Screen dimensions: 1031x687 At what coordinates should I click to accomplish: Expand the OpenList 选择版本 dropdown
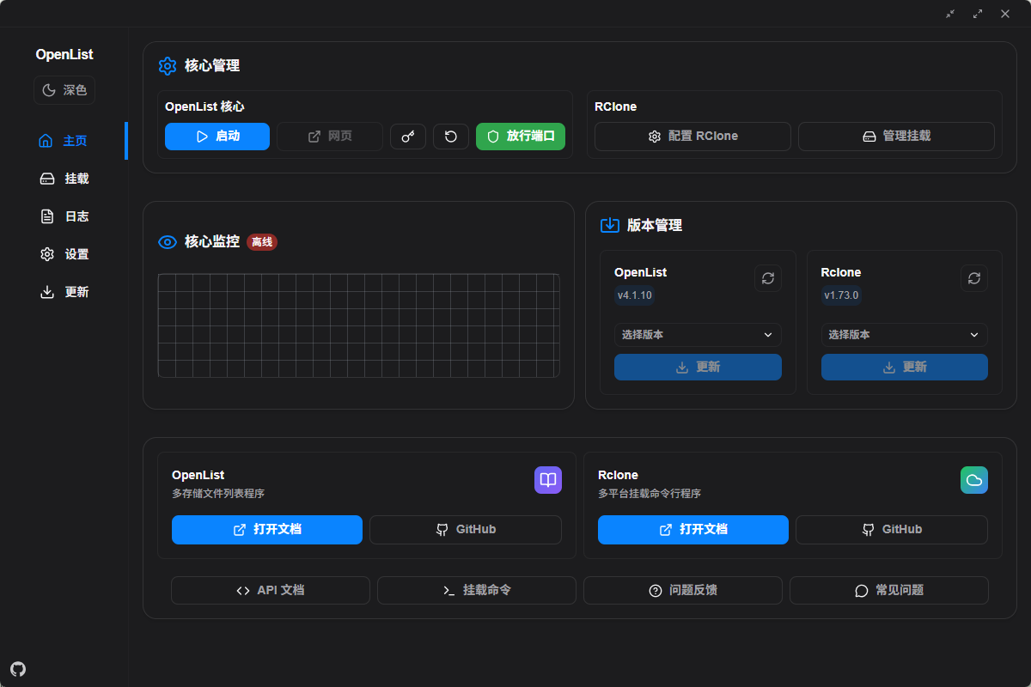698,335
